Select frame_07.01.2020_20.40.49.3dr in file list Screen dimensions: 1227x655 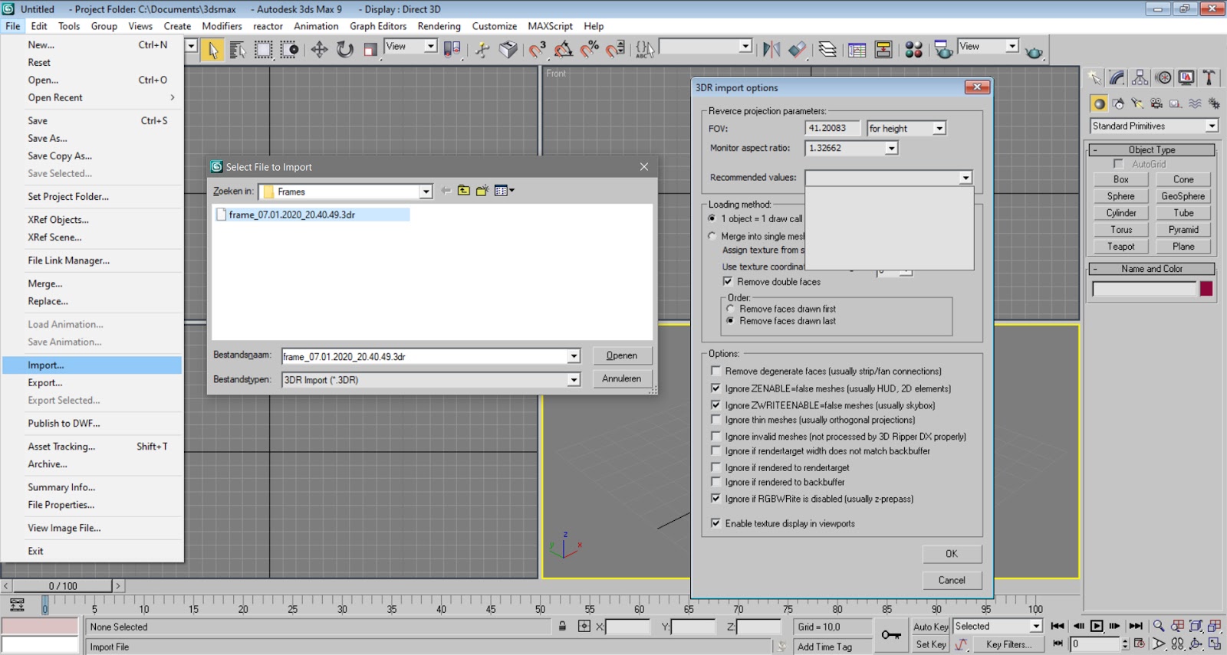(291, 215)
